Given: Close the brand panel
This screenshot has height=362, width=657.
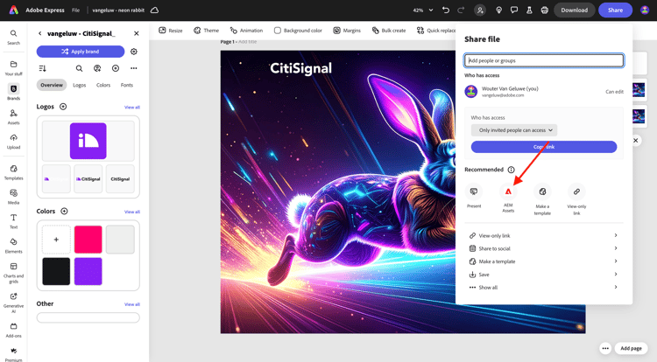Looking at the screenshot, I should pyautogui.click(x=136, y=33).
